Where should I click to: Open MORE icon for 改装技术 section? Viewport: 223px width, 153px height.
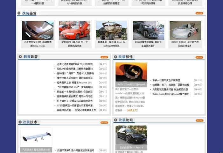coord(104,123)
